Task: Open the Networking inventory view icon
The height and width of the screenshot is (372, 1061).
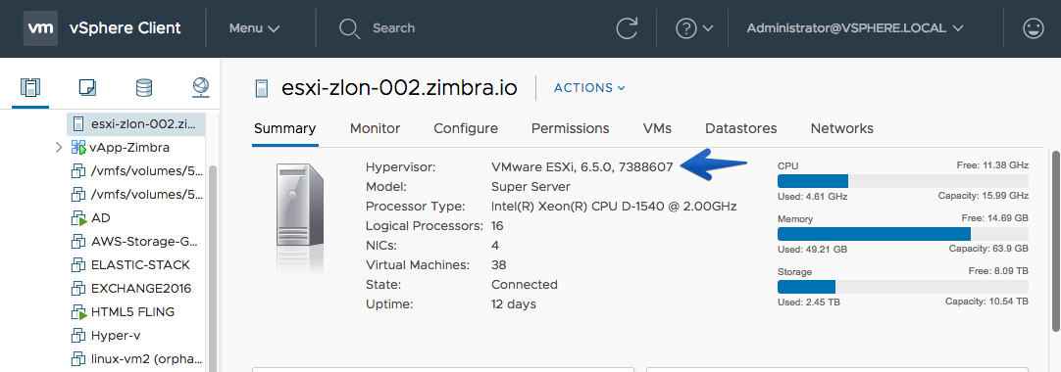Action: pos(200,87)
